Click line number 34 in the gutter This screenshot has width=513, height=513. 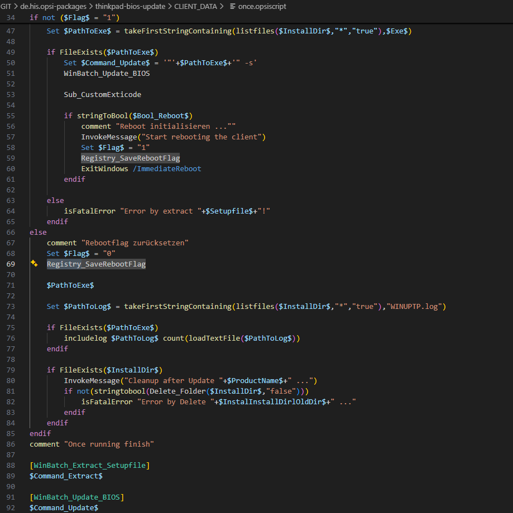(11, 17)
